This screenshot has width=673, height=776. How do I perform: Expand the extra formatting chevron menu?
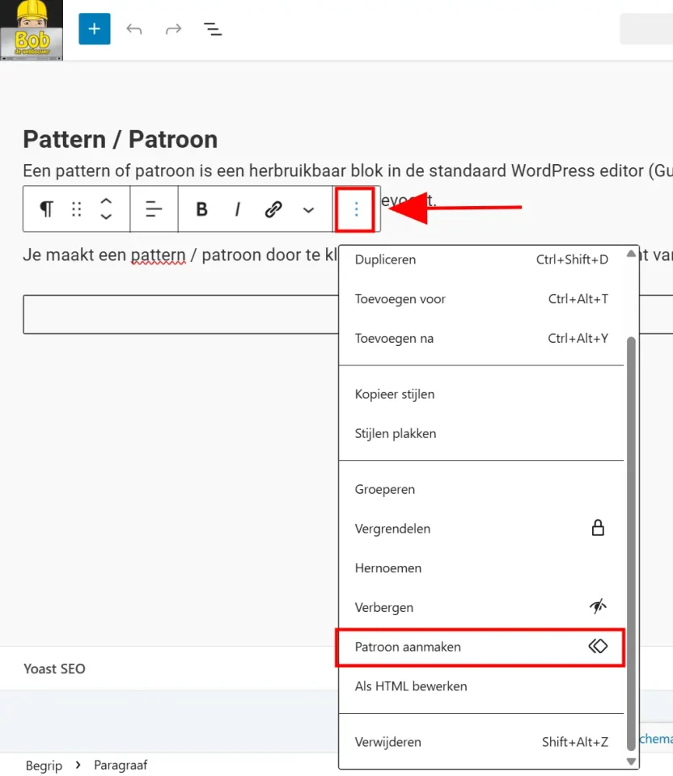point(308,209)
